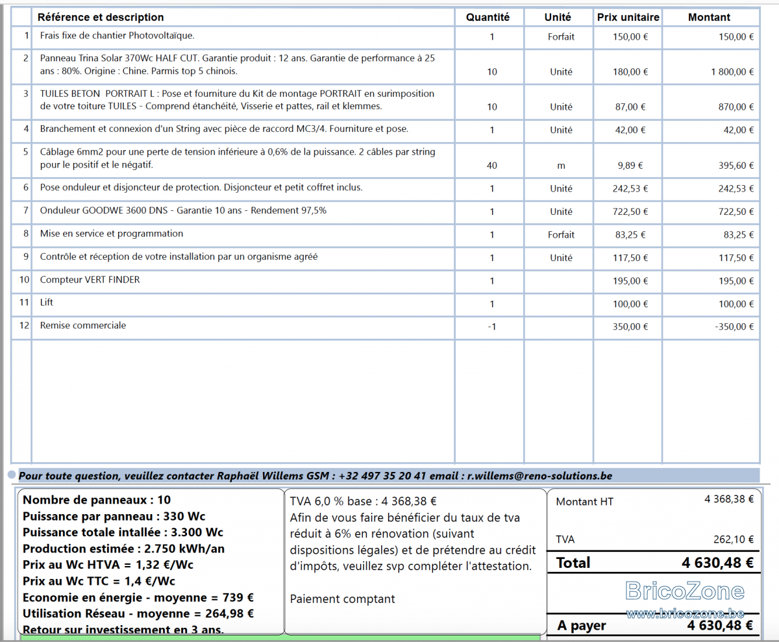This screenshot has height=642, width=779.
Task: Click the amount '870,00 €'
Action: [x=736, y=107]
